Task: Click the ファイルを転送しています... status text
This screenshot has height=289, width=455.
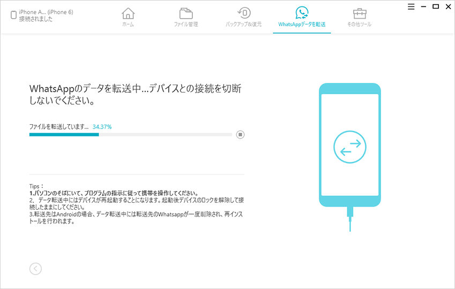Action: pyautogui.click(x=59, y=127)
